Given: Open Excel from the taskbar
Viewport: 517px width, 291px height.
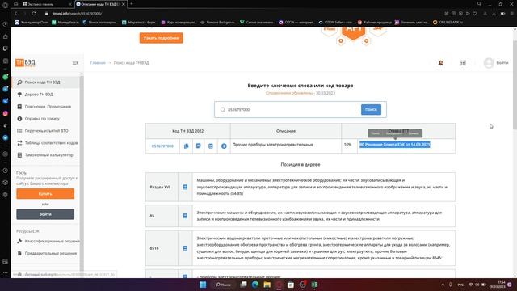Looking at the screenshot, I should (314, 285).
